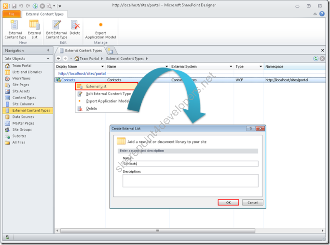
Task: Click Help button in Create External List dialog
Action: [x=250, y=129]
